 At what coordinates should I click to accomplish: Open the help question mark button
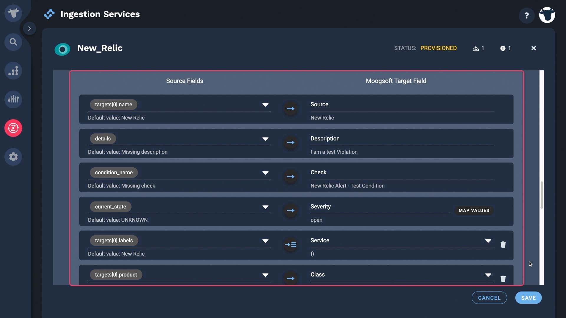[526, 15]
